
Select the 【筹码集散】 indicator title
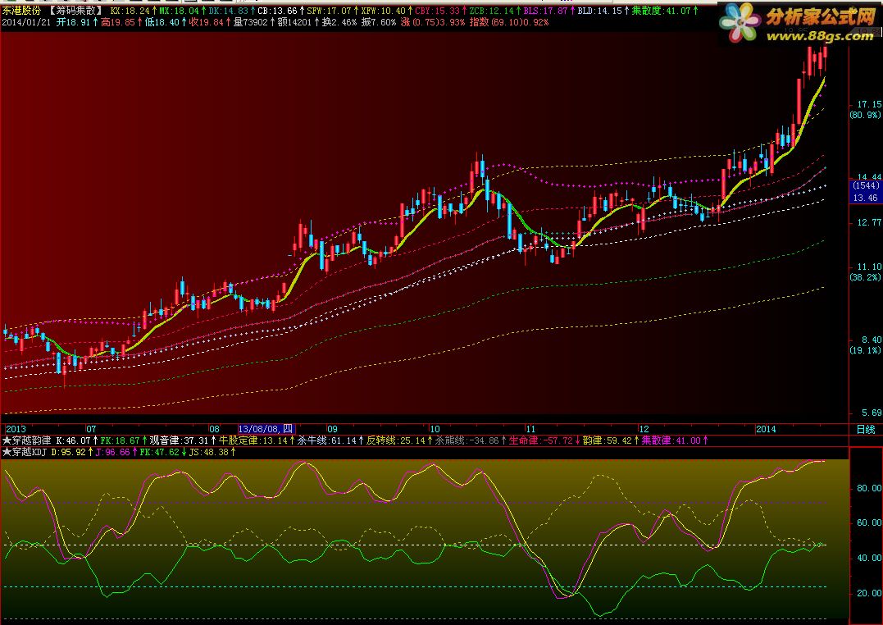pyautogui.click(x=75, y=11)
